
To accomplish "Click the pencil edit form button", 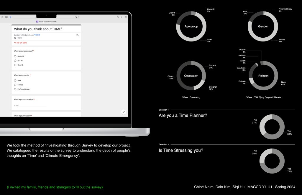I will (x=124, y=112).
